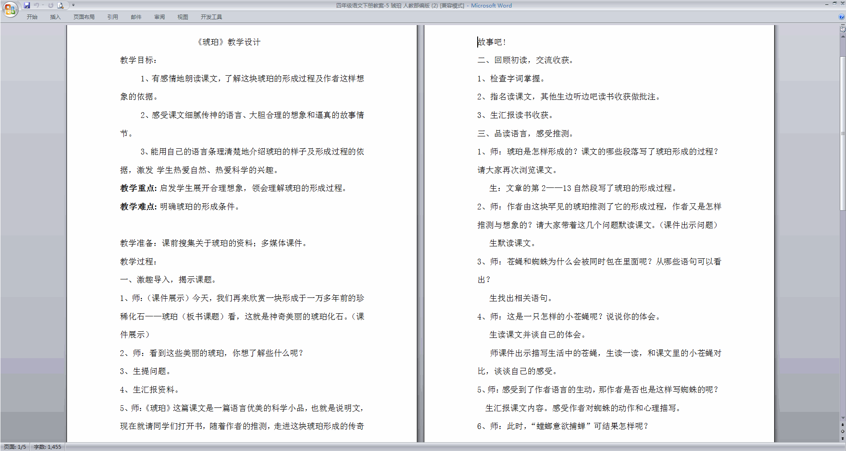Click the Save icon in Quick Access
This screenshot has width=846, height=451.
(27, 5)
